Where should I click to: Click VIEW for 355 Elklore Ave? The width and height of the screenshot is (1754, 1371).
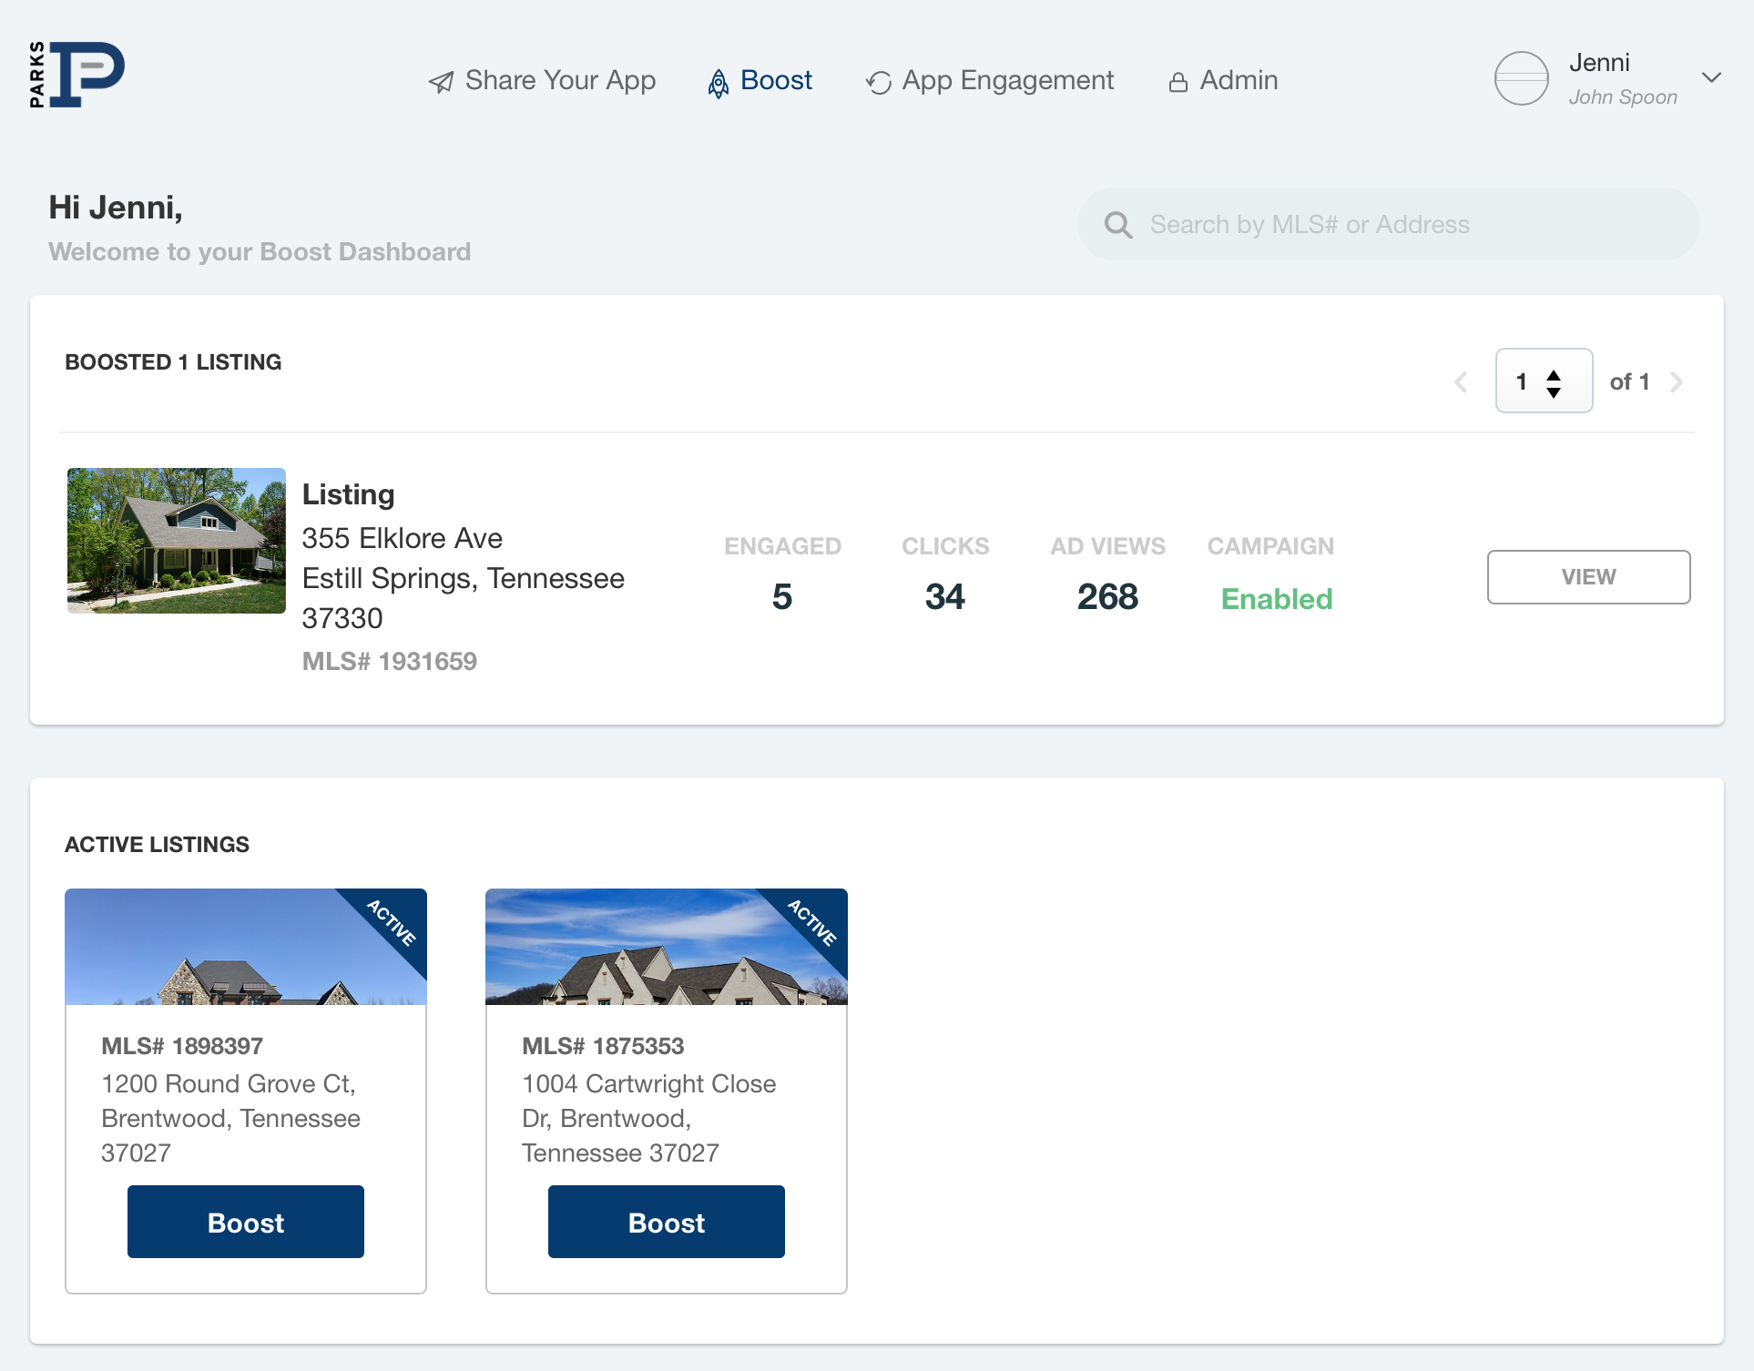(1588, 577)
